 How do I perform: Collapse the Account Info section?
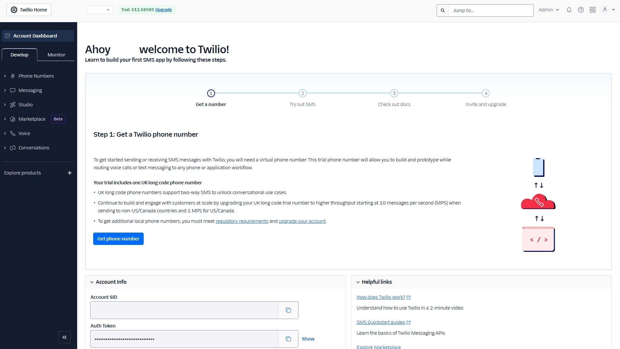pos(92,282)
